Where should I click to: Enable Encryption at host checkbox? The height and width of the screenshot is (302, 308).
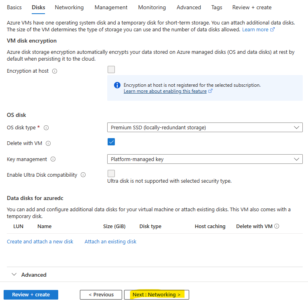point(111,69)
